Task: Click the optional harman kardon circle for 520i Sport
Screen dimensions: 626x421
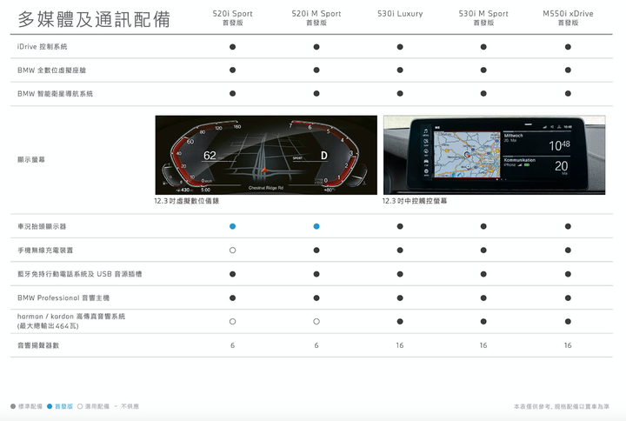Action: pyautogui.click(x=233, y=322)
